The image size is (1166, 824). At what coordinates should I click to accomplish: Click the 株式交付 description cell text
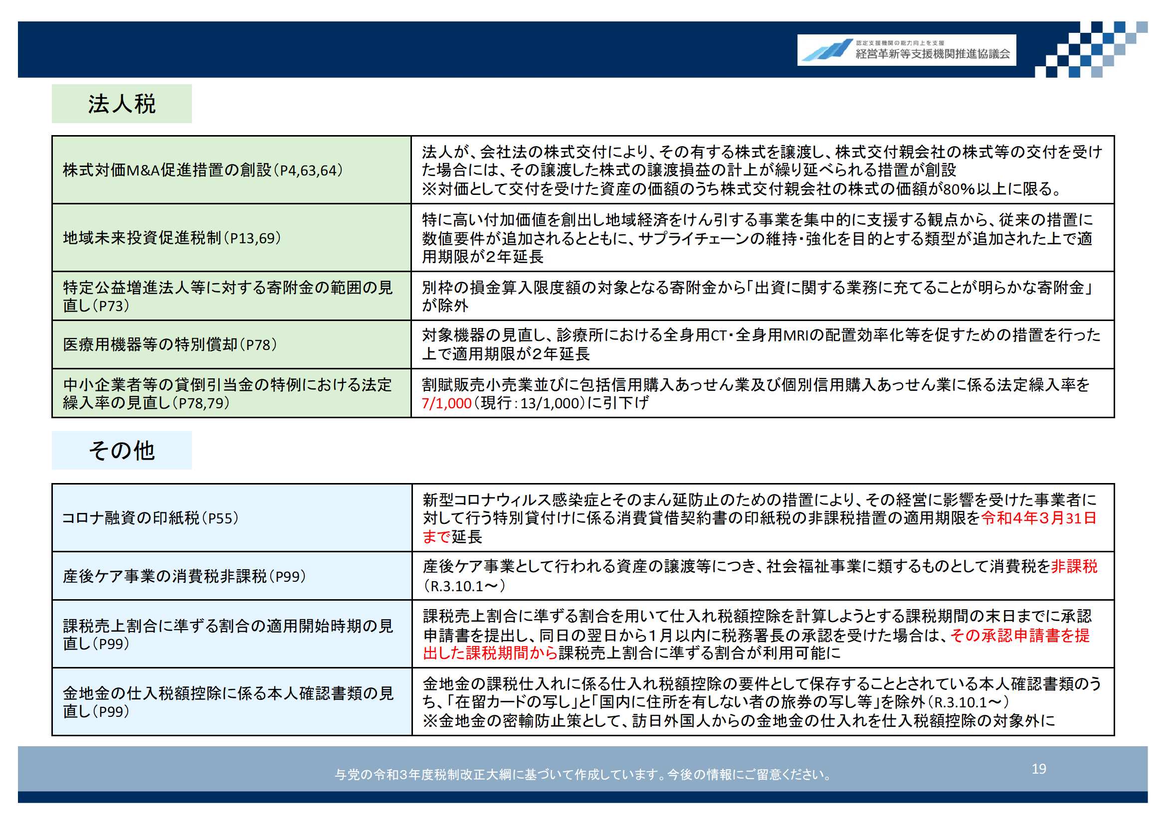click(762, 170)
